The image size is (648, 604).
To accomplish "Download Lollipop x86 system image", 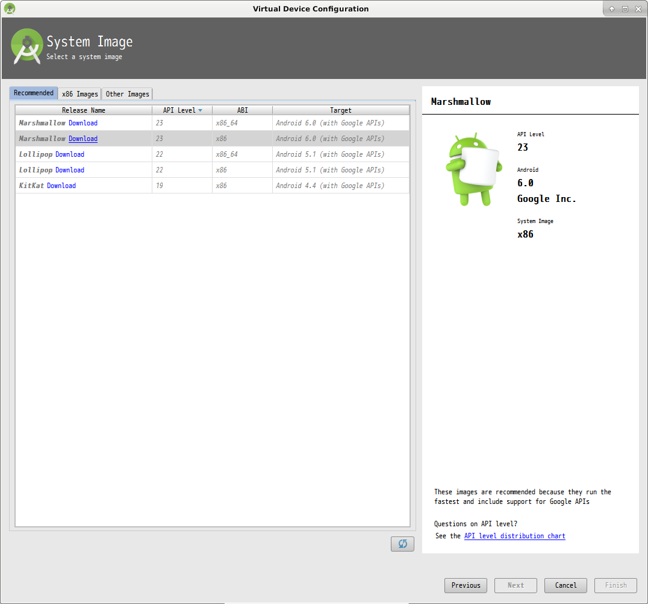I will (70, 170).
